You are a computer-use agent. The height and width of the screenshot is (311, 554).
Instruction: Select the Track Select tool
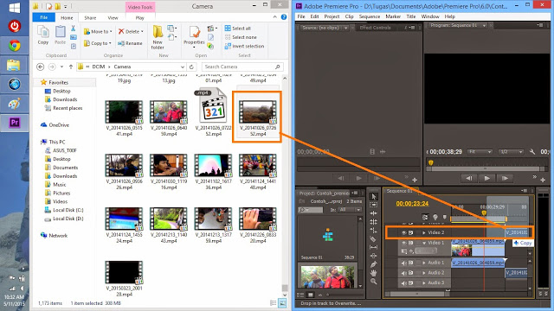pos(374,205)
